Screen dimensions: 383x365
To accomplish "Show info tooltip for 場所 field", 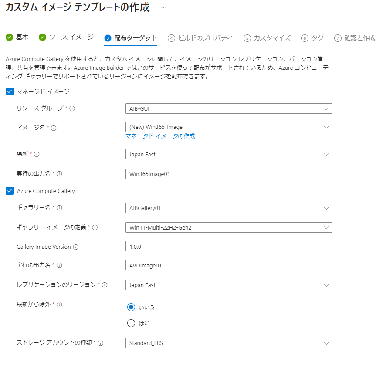I will click(x=37, y=154).
